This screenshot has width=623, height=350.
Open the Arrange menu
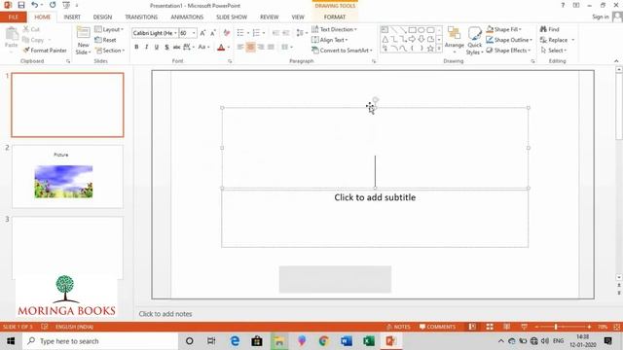tap(455, 41)
